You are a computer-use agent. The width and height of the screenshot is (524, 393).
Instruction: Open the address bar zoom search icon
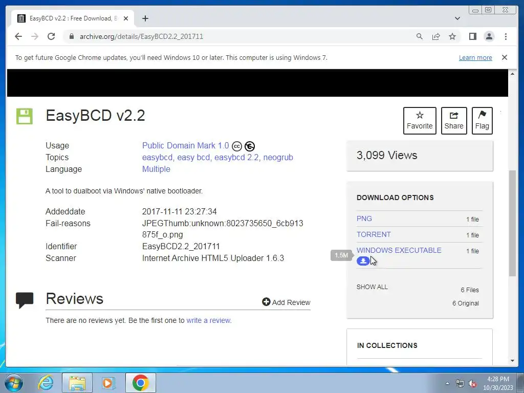click(420, 36)
